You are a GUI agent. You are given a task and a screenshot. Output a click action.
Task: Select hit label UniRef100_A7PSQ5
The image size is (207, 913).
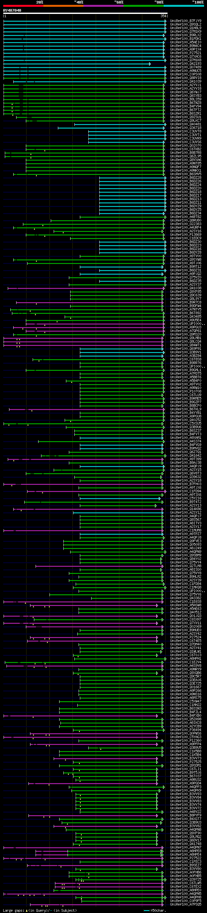click(185, 904)
